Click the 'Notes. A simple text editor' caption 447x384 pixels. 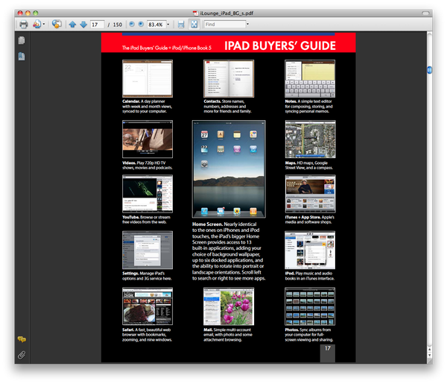(x=308, y=106)
